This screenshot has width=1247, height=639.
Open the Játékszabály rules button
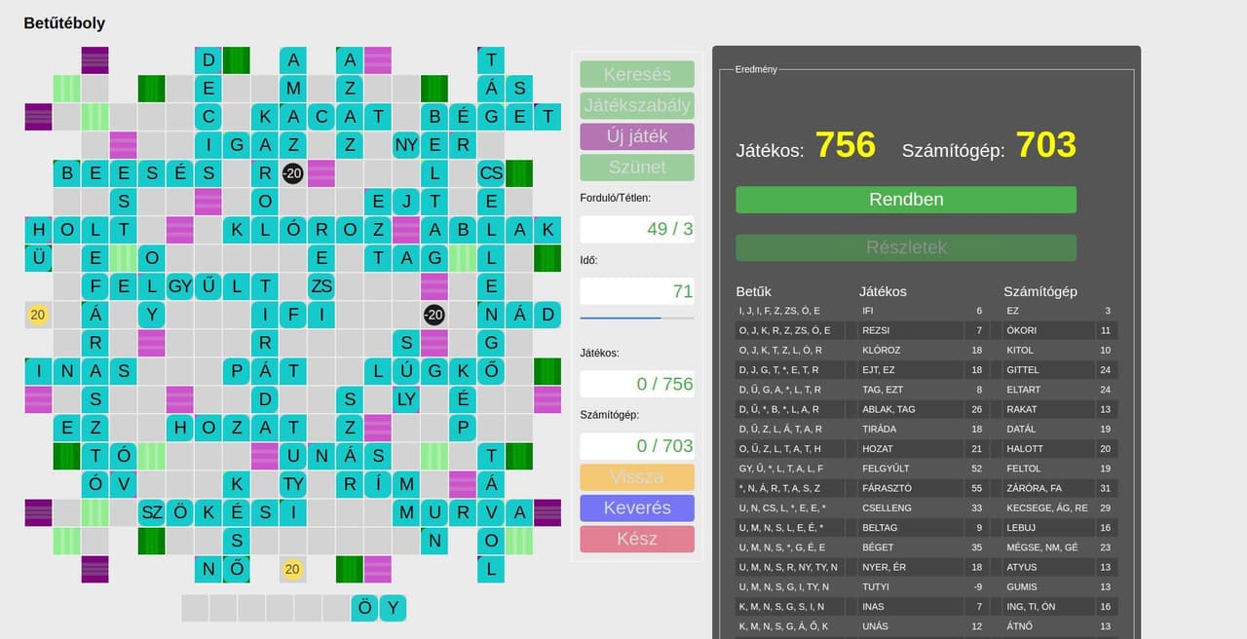(x=637, y=105)
